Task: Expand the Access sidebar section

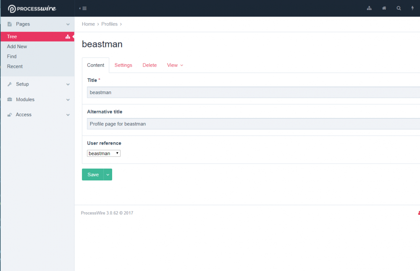Action: (x=68, y=115)
